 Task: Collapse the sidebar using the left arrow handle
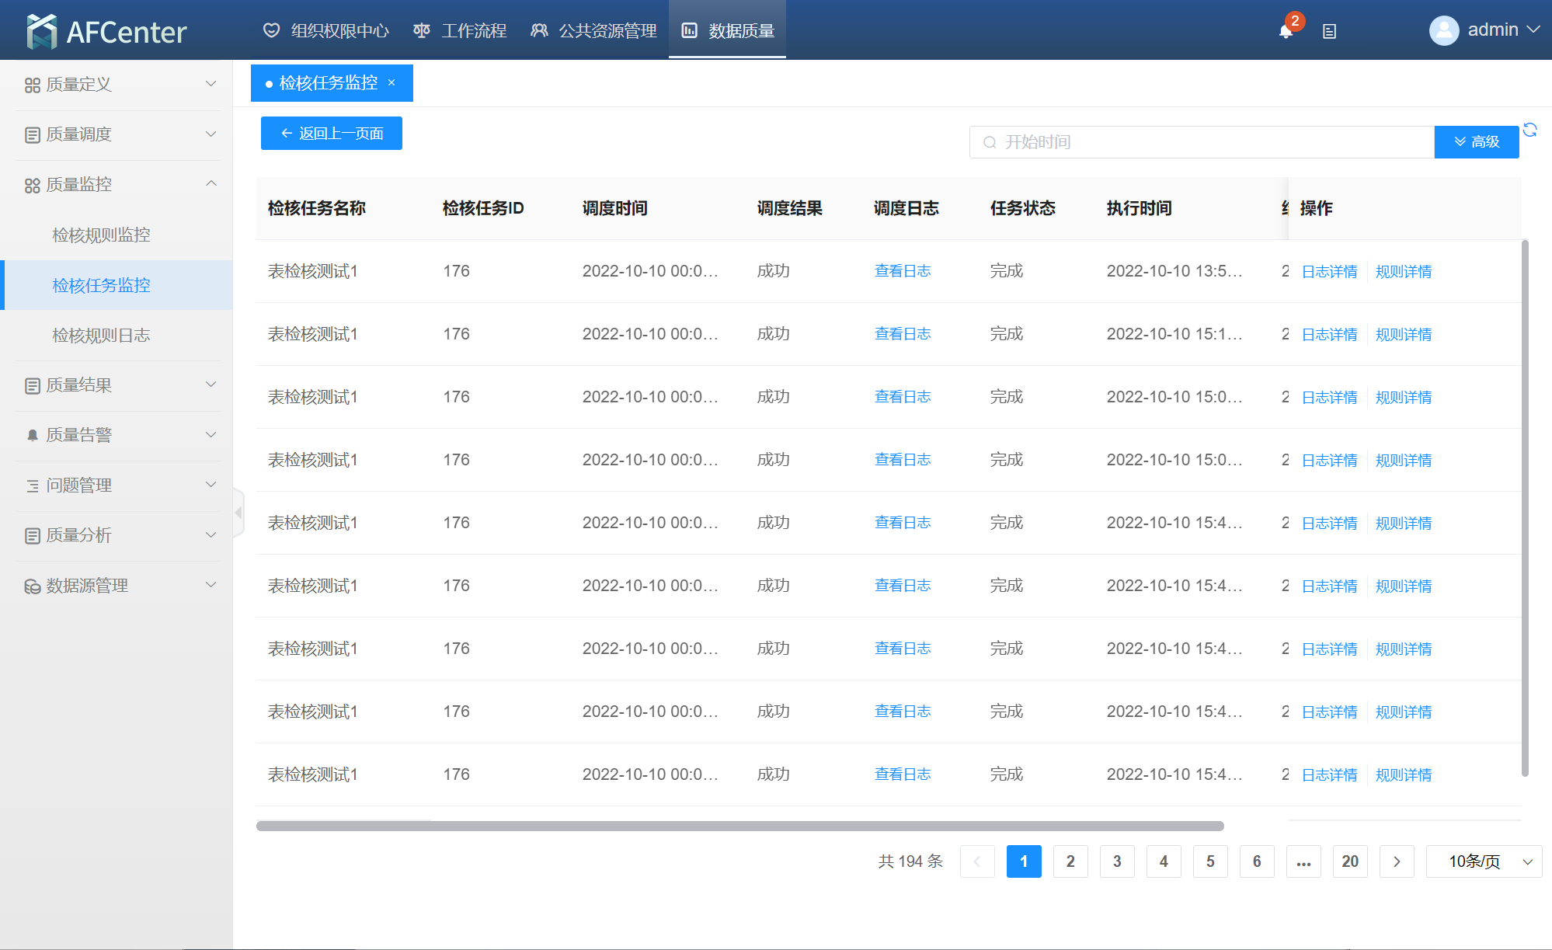tap(238, 513)
